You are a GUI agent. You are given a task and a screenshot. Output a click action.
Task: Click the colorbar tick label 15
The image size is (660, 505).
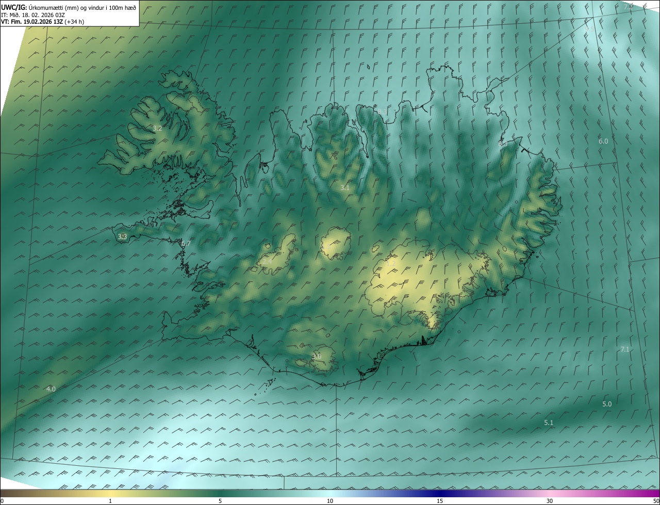pyautogui.click(x=440, y=501)
